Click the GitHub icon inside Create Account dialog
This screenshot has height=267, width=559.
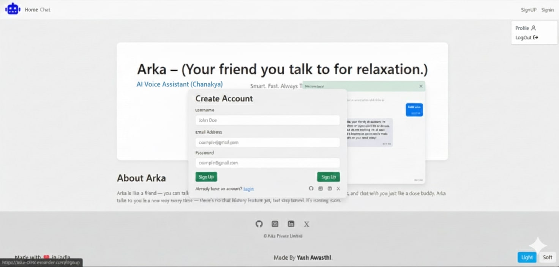tap(311, 188)
